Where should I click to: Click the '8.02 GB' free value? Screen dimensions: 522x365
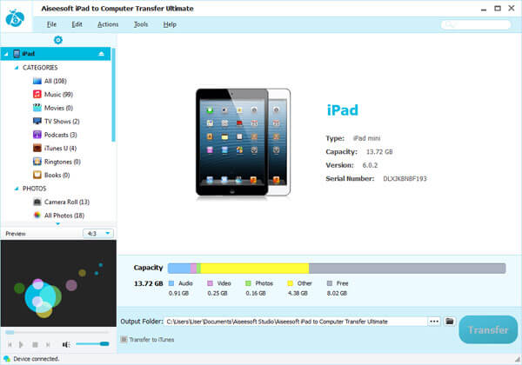point(337,293)
